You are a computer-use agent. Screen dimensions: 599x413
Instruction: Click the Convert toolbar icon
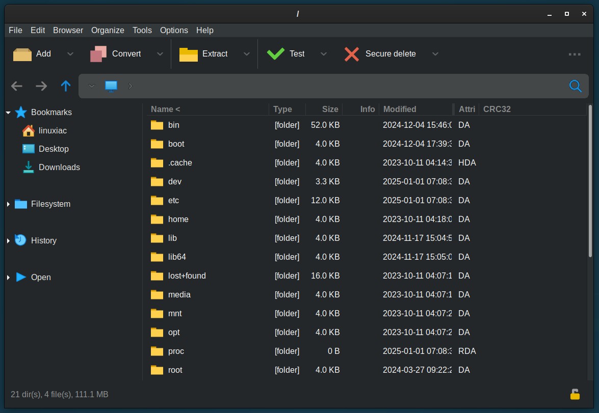(98, 54)
